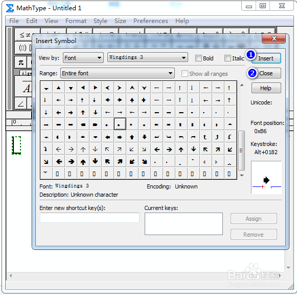
Task: Close the Insert Symbol dialog with red X
Action: 274,38
